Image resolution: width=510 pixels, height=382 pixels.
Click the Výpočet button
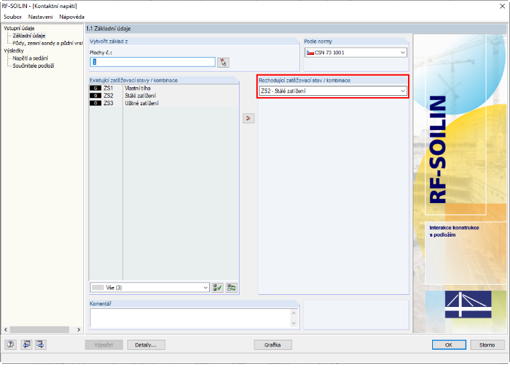click(104, 345)
